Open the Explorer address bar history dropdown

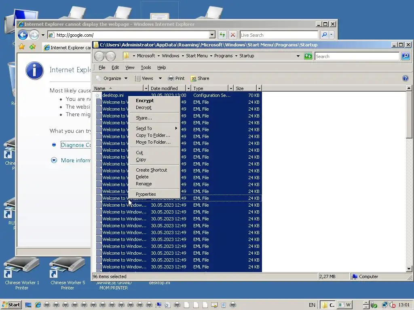coord(298,56)
